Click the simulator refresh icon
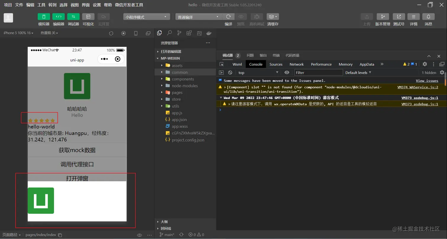The width and height of the screenshot is (447, 239). (x=111, y=33)
